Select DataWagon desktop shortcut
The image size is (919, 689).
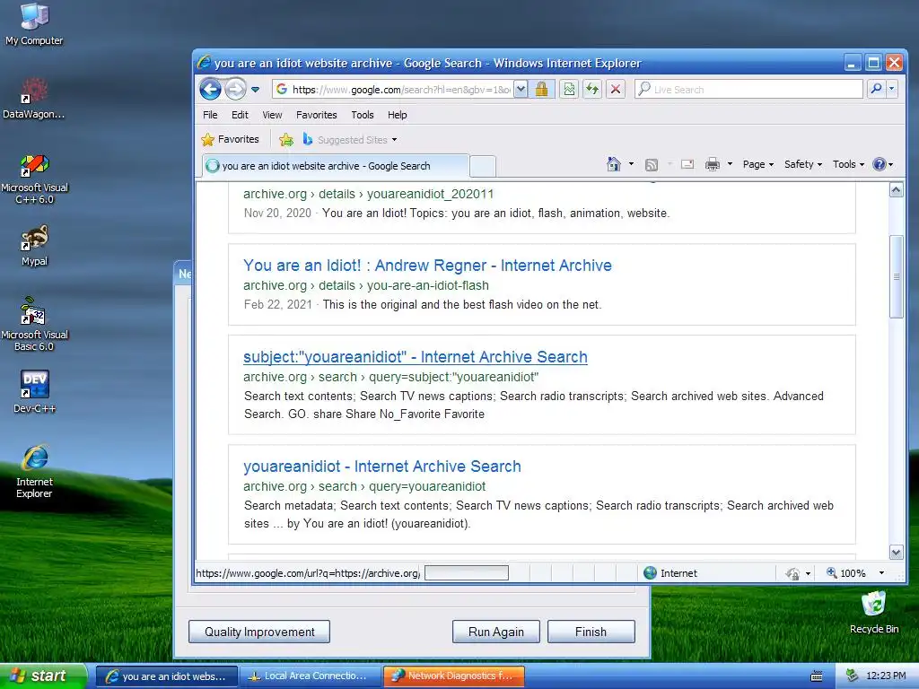point(34,99)
